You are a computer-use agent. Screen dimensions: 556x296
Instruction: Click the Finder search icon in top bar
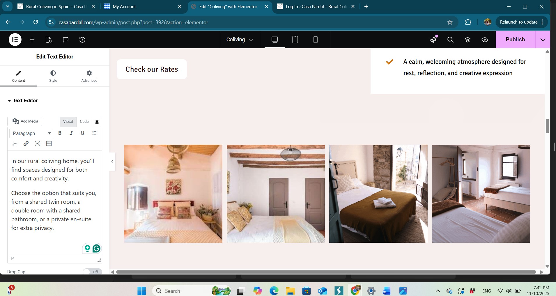pos(450,40)
